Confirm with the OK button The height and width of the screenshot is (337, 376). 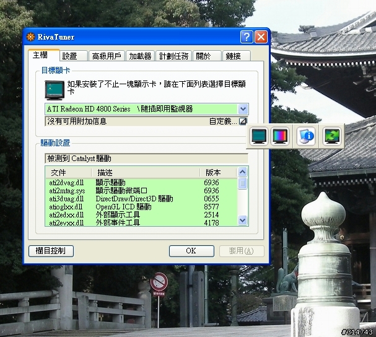pos(191,251)
